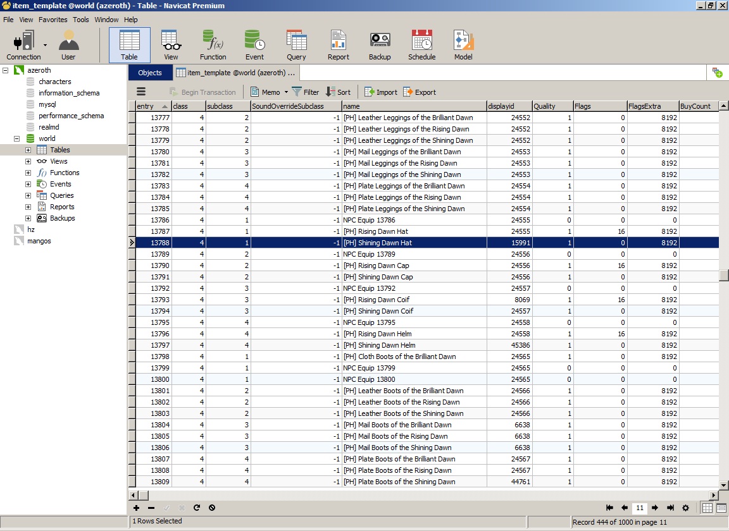This screenshot has height=531, width=729.
Task: Collapse the azeroth connection node
Action: tap(6, 70)
